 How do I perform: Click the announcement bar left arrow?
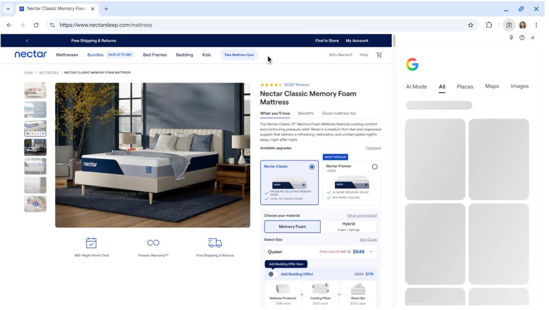(x=27, y=41)
